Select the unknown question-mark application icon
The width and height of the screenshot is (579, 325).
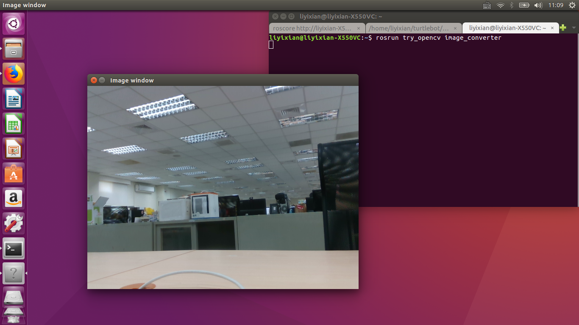[x=14, y=273]
